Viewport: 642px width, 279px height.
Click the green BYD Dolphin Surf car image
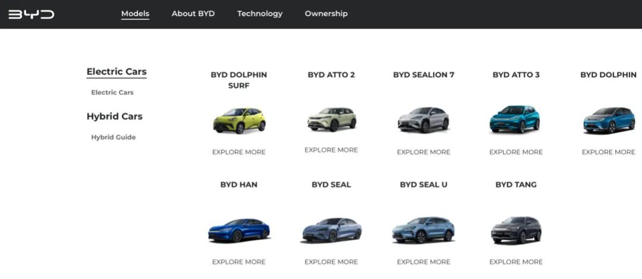pyautogui.click(x=239, y=121)
